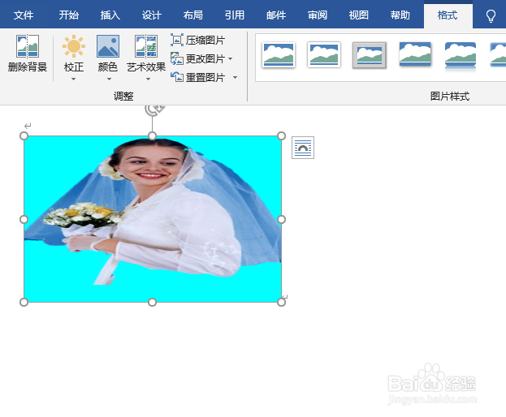Click the left-middle sizing handle

(x=24, y=220)
